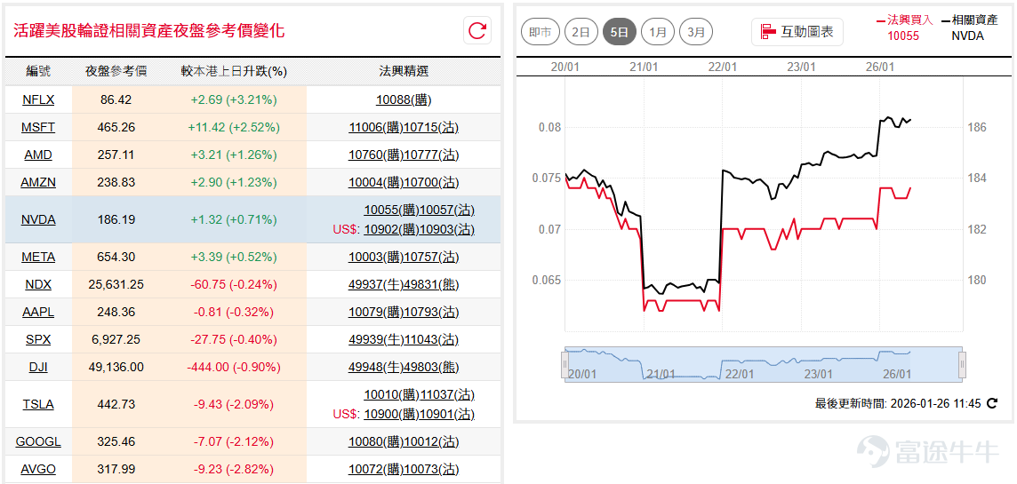
Task: Open NFLX stock link
Action: [x=38, y=99]
